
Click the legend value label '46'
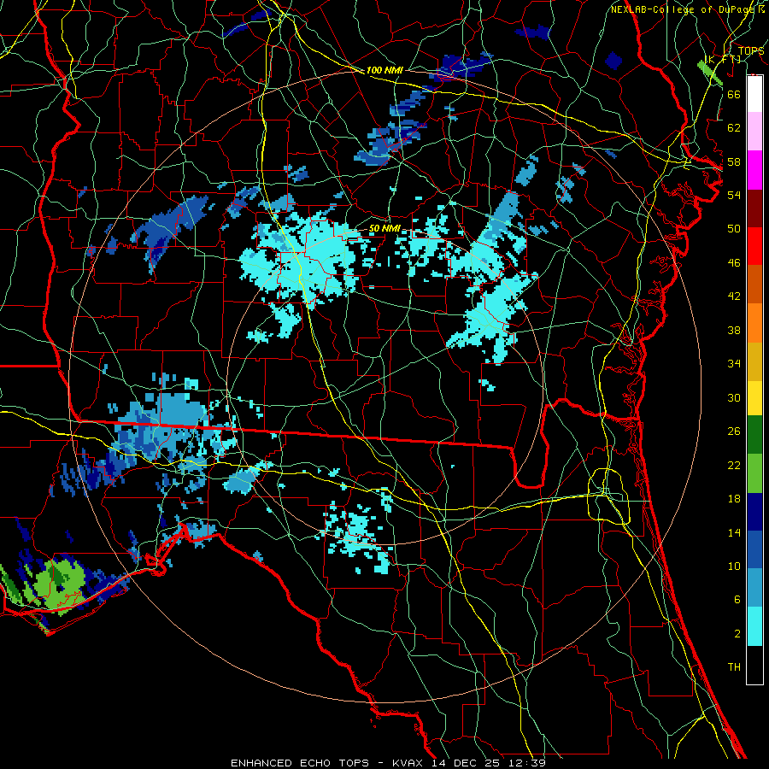734,263
